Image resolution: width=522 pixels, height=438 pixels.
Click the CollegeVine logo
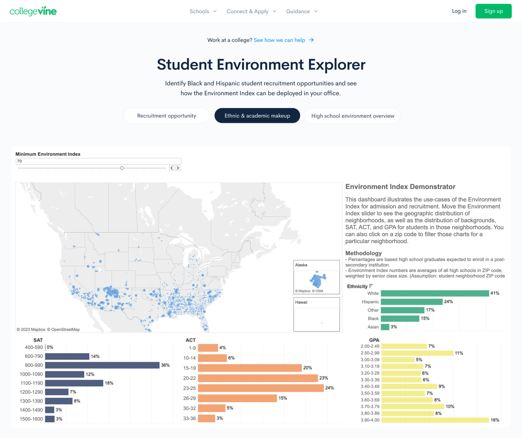(x=33, y=11)
